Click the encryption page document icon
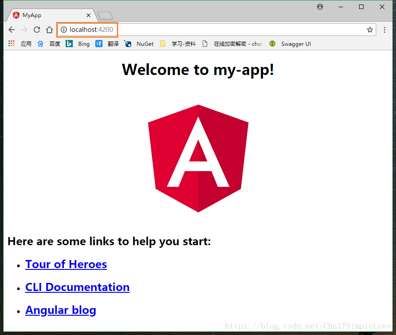 pyautogui.click(x=205, y=44)
